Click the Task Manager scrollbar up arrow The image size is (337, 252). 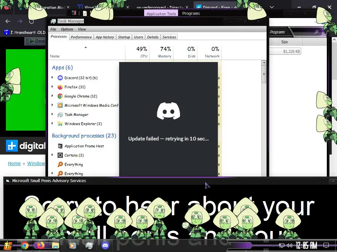tap(264, 63)
